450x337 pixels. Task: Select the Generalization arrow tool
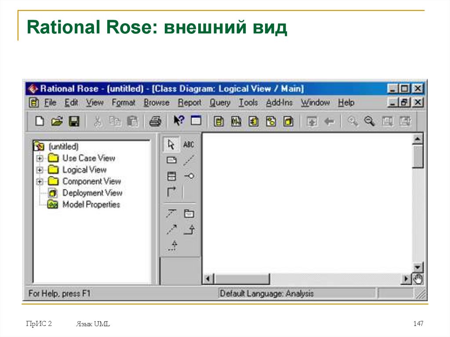189,229
